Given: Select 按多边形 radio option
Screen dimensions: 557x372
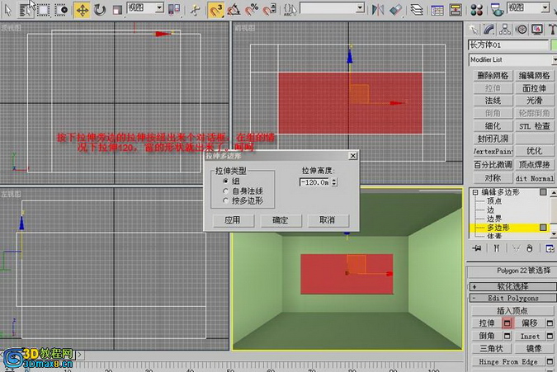Looking at the screenshot, I should tap(225, 200).
